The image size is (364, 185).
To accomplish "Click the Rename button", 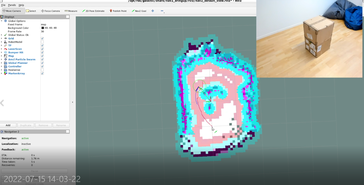I will tap(61, 125).
